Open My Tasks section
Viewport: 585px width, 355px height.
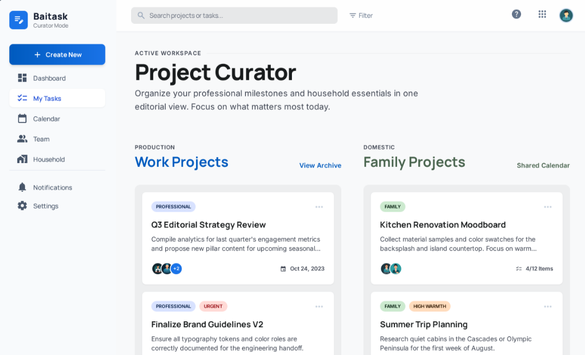(x=47, y=99)
